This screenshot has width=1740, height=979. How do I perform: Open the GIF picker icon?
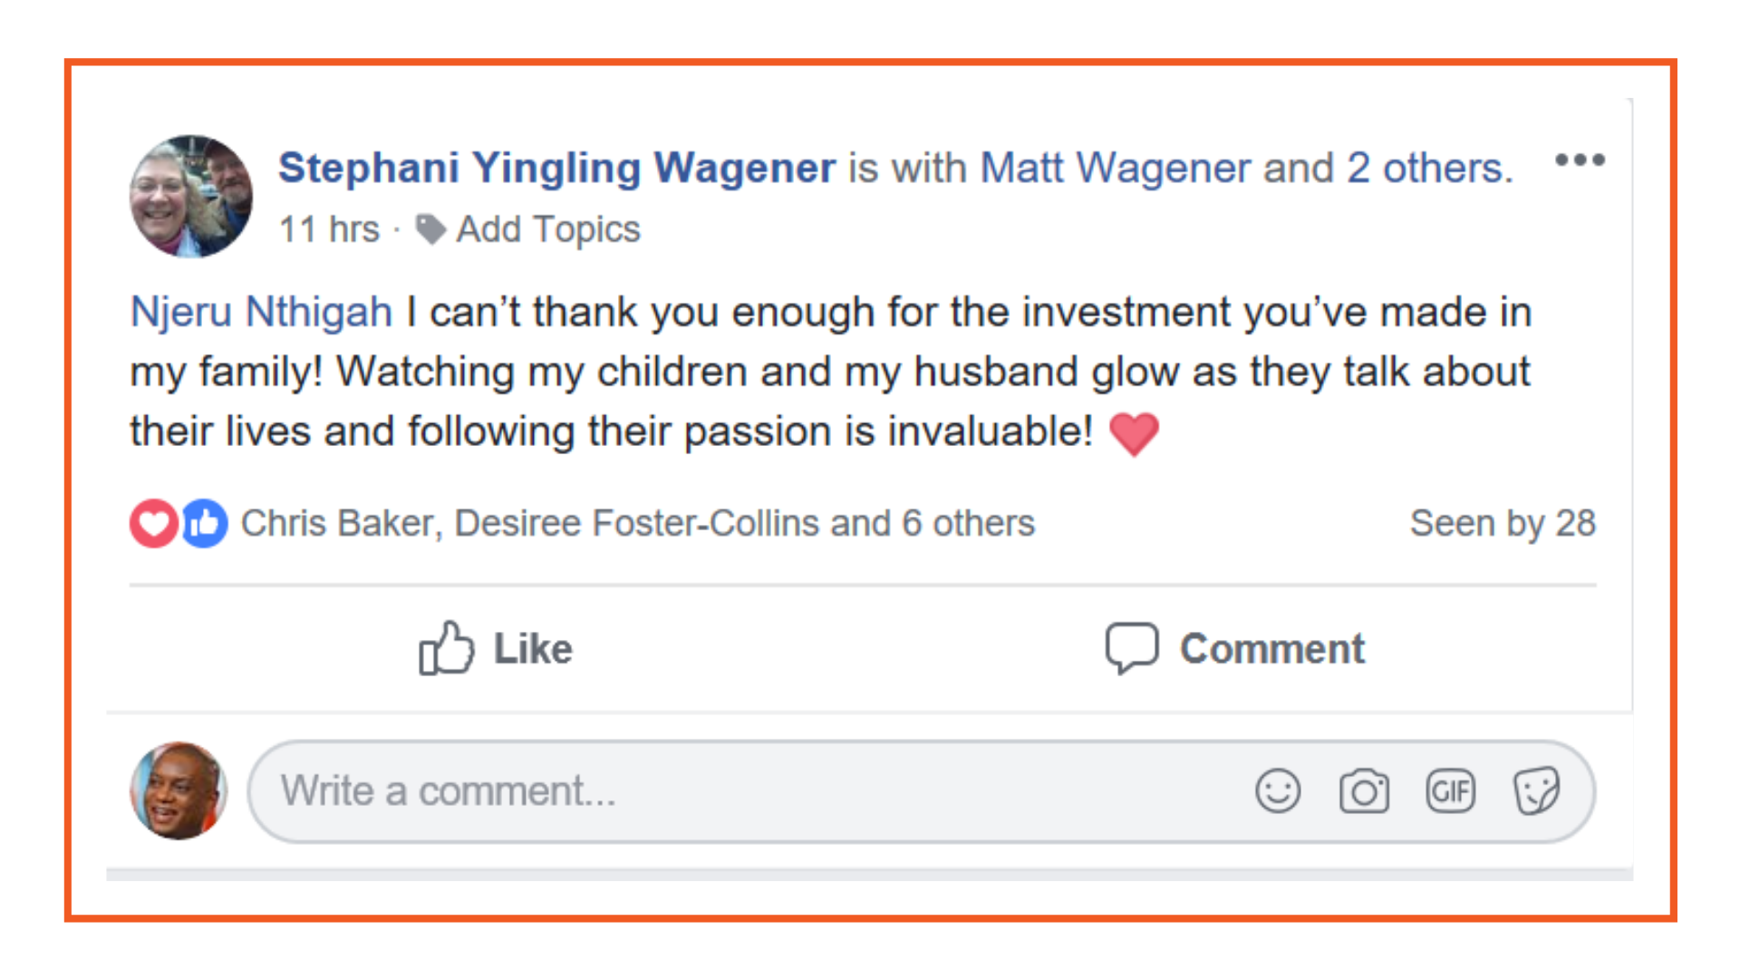click(1450, 791)
